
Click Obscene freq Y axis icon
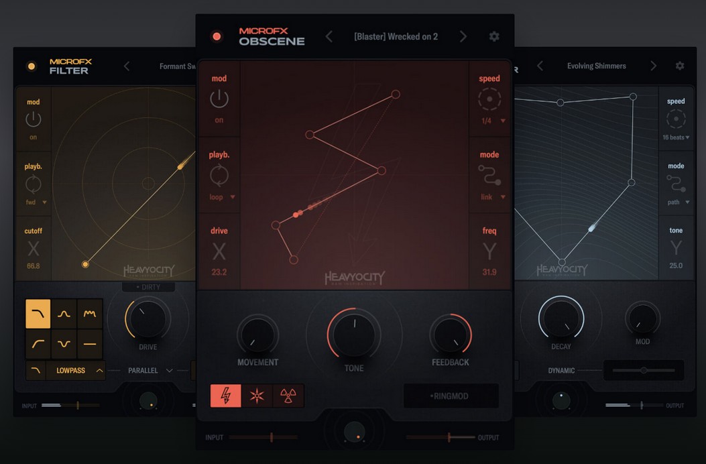(x=489, y=251)
